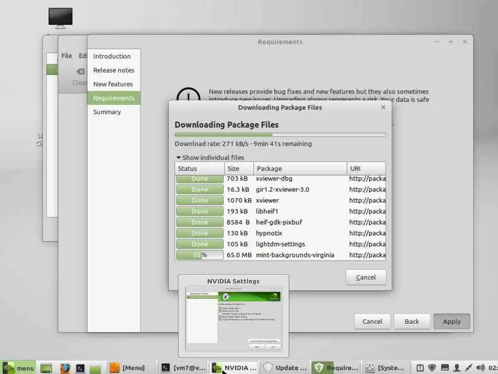Select the lightdm-settings package row
The width and height of the screenshot is (498, 374).
pos(280,244)
